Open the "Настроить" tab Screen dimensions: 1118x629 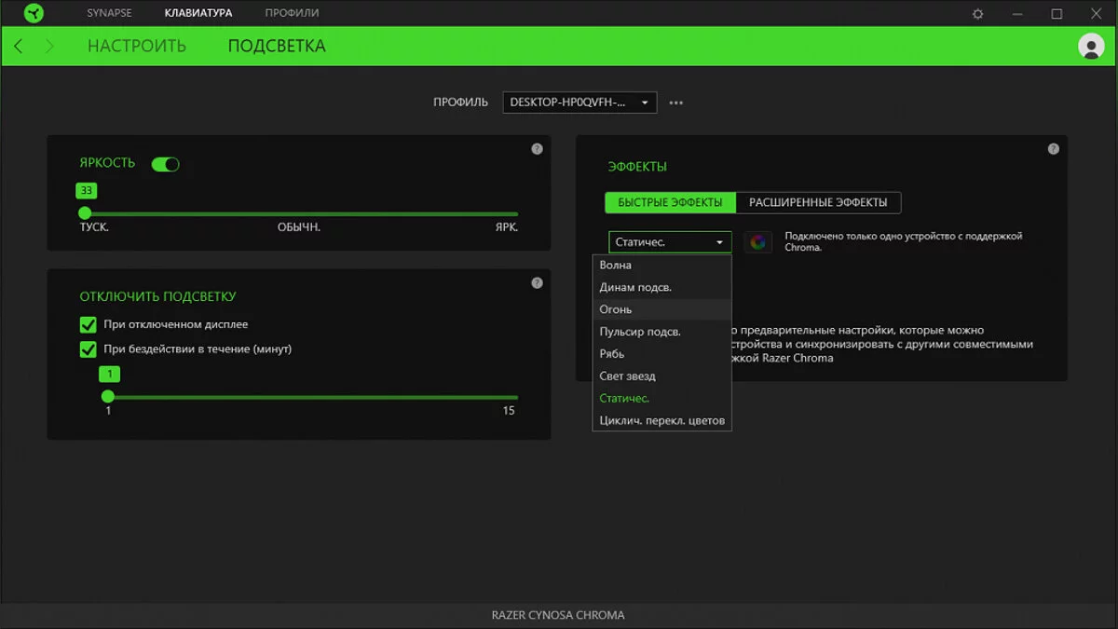(x=137, y=47)
